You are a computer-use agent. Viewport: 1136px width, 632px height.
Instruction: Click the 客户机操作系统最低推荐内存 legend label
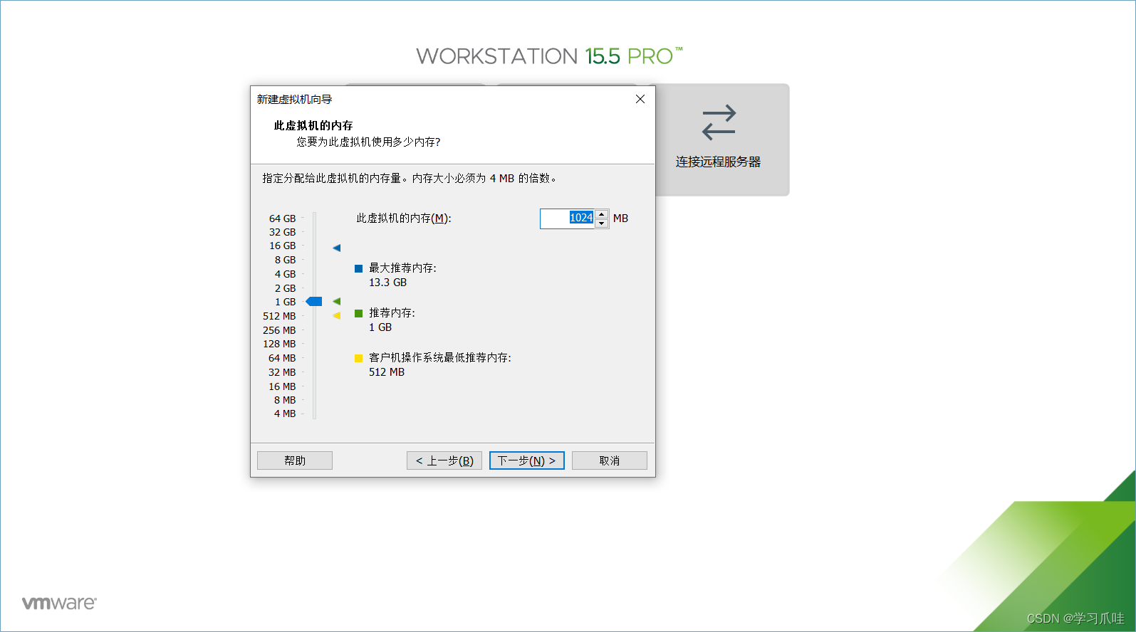coord(440,357)
